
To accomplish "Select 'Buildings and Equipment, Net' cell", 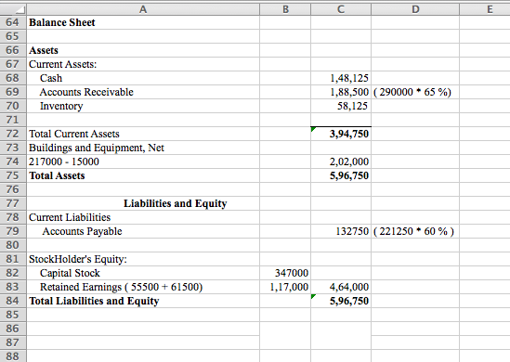I will point(143,148).
